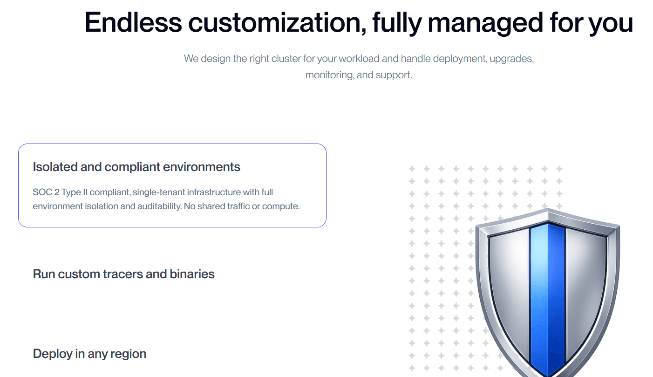Open the 'Run custom tracers and binaries' section
This screenshot has width=653, height=377.
(123, 274)
